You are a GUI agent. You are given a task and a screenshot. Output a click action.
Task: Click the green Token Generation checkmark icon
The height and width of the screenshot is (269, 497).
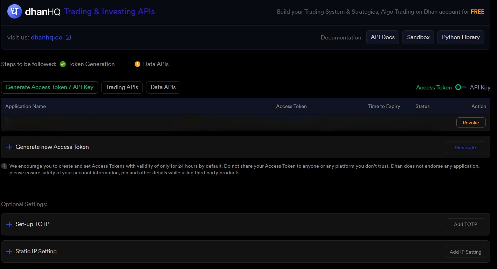point(63,64)
